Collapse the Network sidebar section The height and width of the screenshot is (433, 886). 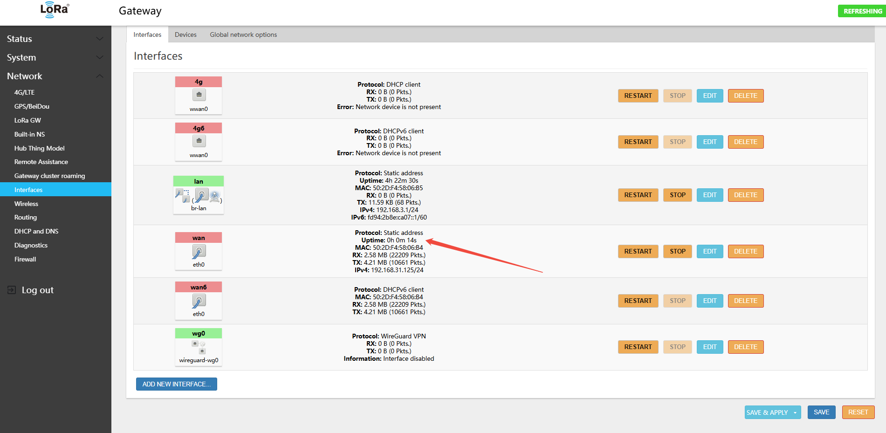pyautogui.click(x=100, y=76)
